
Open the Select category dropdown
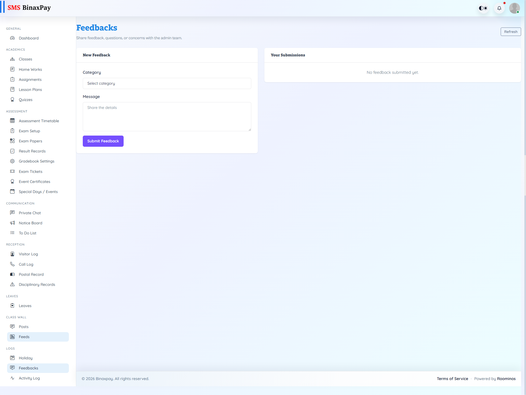(167, 83)
